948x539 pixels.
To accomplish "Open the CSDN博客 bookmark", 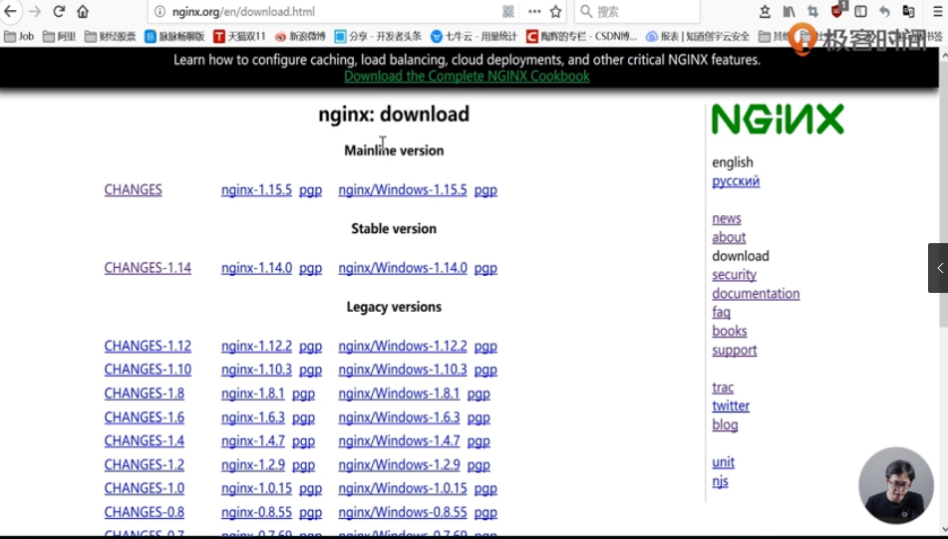I will (581, 36).
